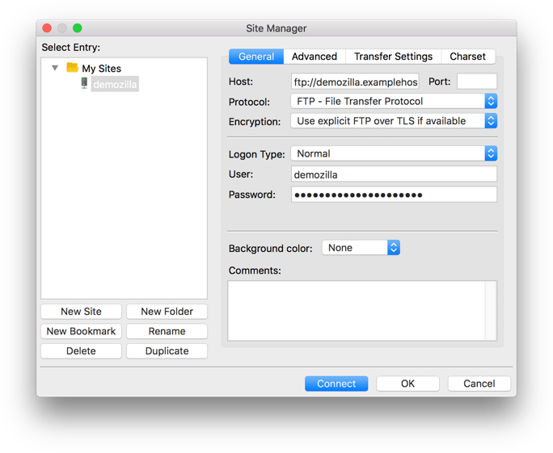The image size is (553, 453).
Task: Select the General tab
Action: tap(256, 57)
